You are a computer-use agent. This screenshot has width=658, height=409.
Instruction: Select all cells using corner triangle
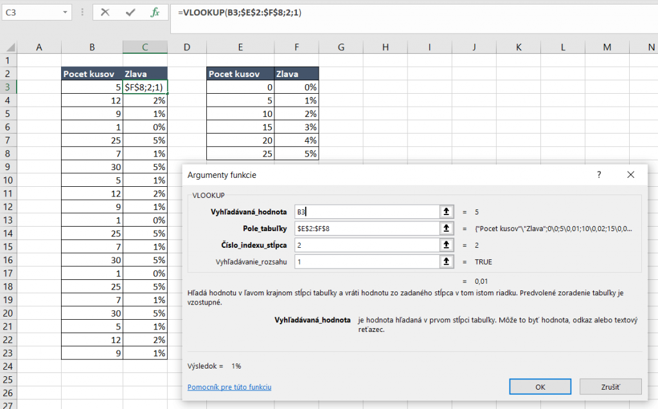tap(10, 47)
